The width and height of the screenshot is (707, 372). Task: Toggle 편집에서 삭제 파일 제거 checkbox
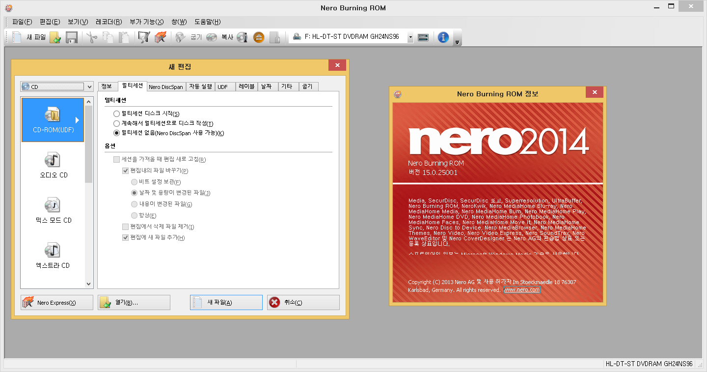tap(125, 227)
